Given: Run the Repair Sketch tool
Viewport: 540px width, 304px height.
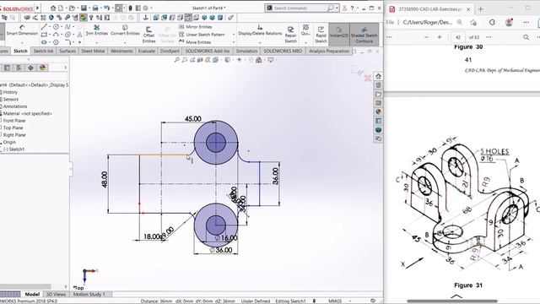Looking at the screenshot, I should (x=290, y=35).
